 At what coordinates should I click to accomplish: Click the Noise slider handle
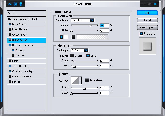[71, 31]
